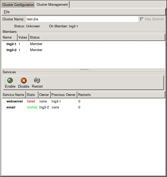Select member tng3-2 in Members list

tap(11, 50)
